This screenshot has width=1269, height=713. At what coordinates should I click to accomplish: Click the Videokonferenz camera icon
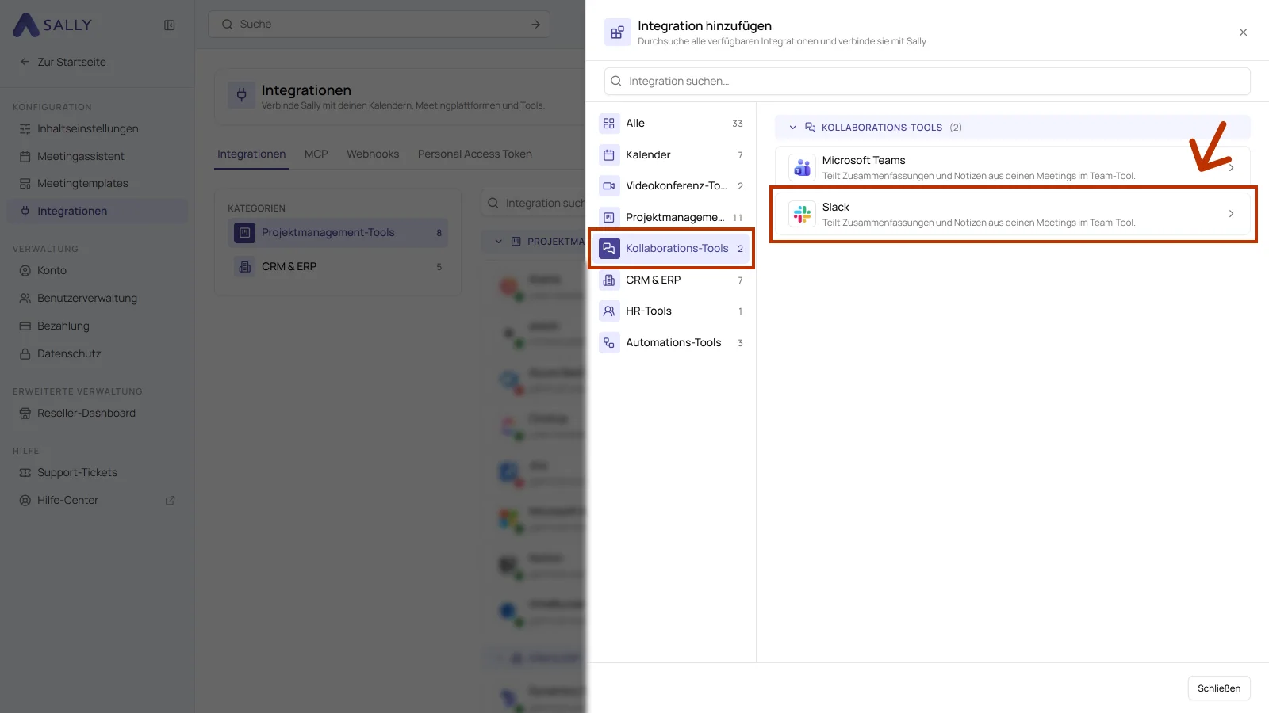[609, 186]
